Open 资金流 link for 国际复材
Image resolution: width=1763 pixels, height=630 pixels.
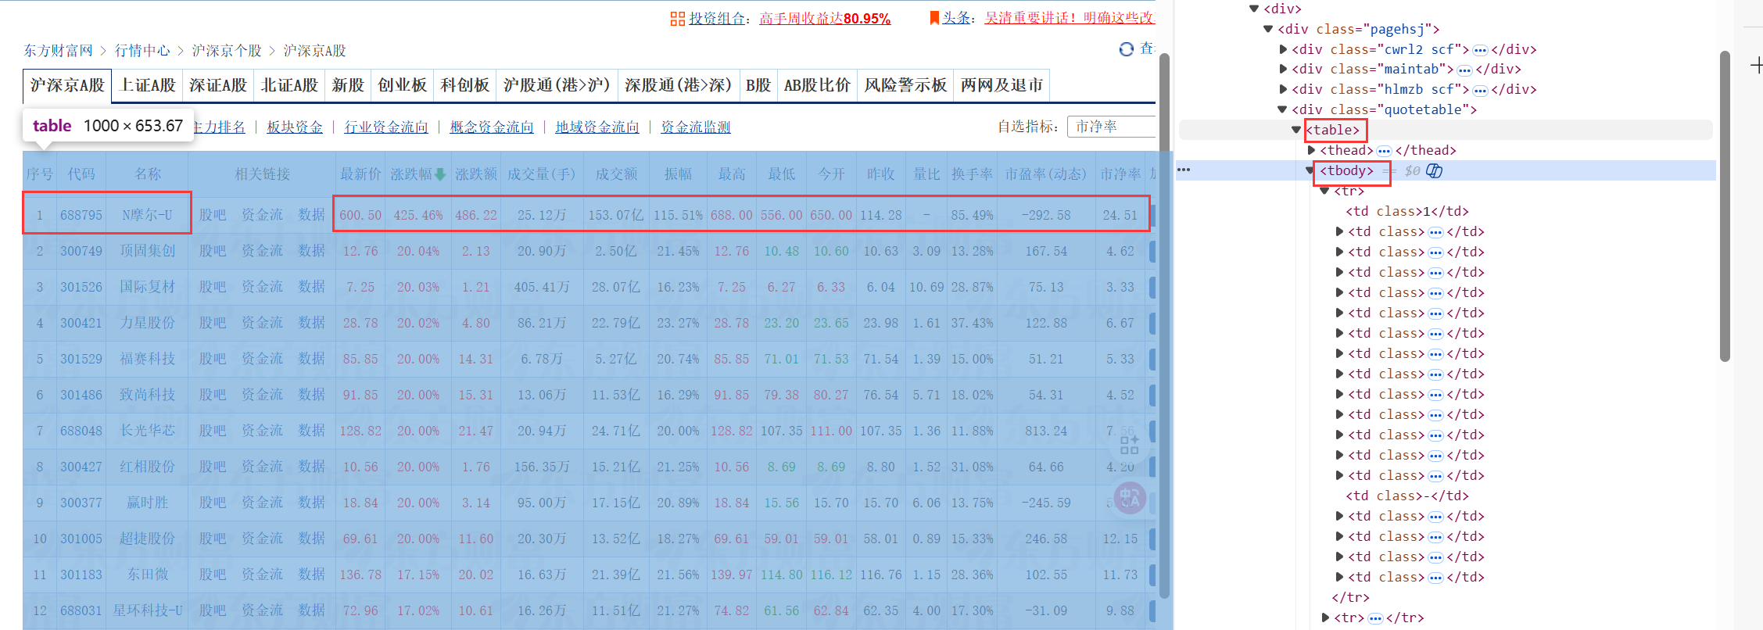[262, 287]
